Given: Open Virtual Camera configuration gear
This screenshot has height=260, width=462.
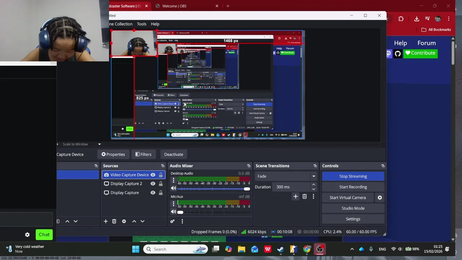Looking at the screenshot, I should [x=380, y=198].
